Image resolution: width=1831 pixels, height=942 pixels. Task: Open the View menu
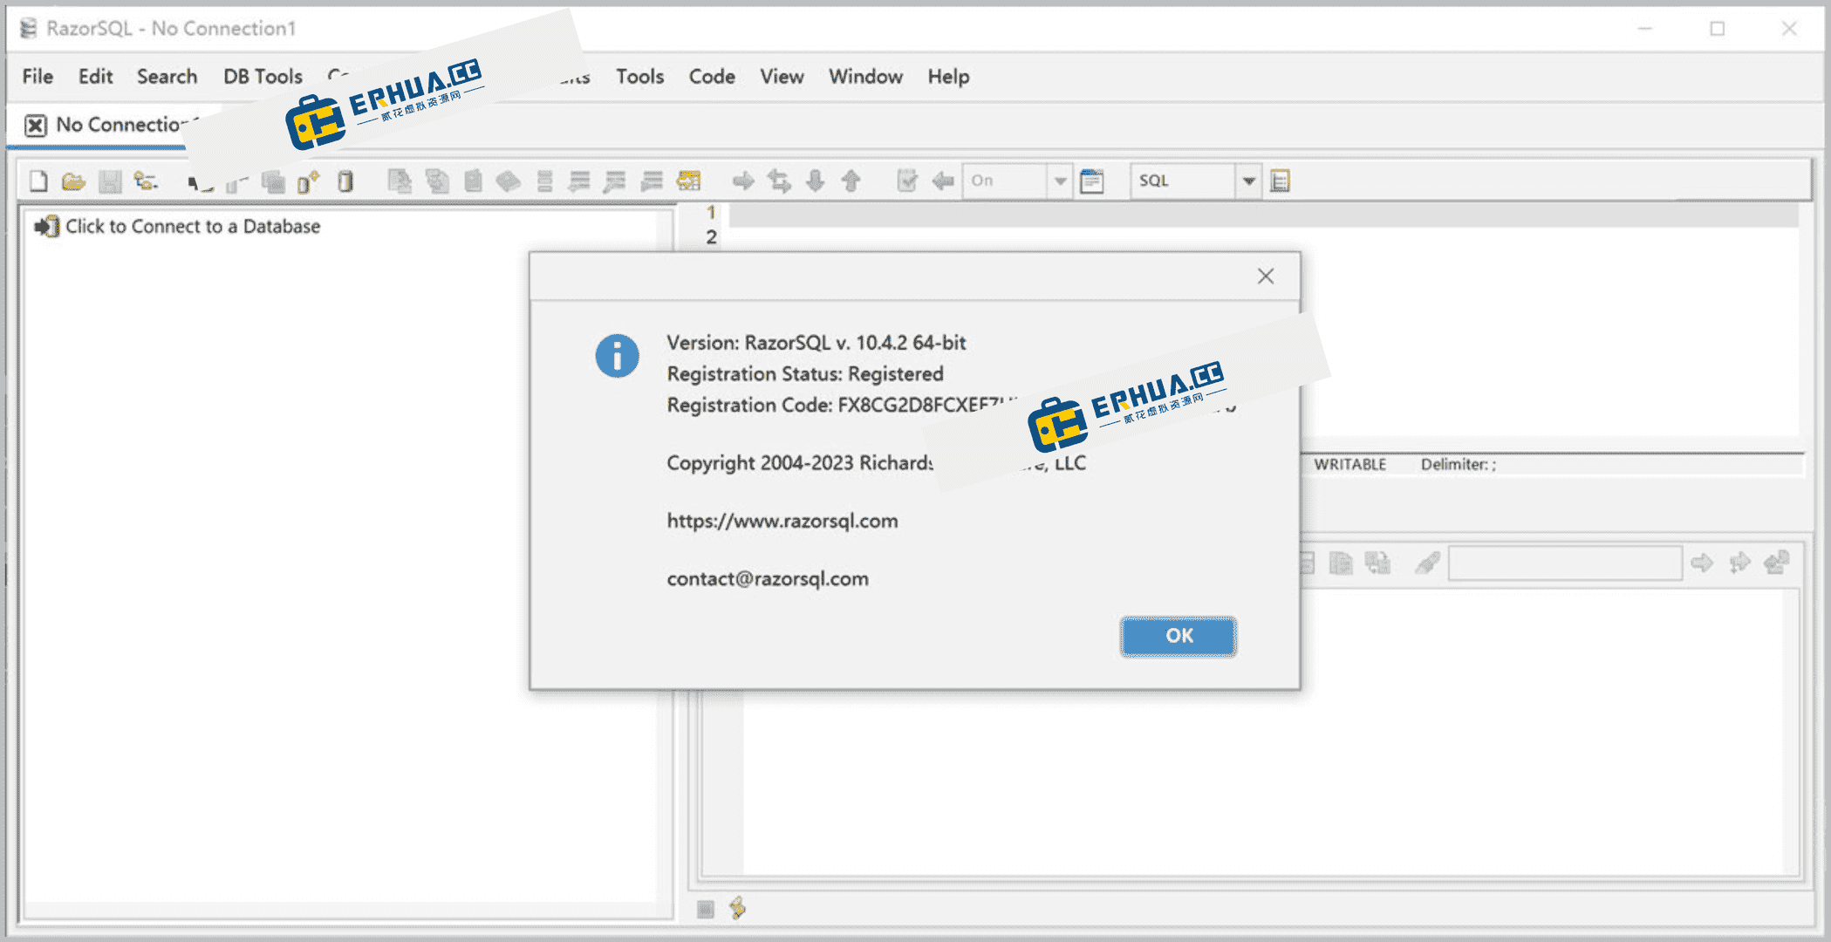click(782, 77)
